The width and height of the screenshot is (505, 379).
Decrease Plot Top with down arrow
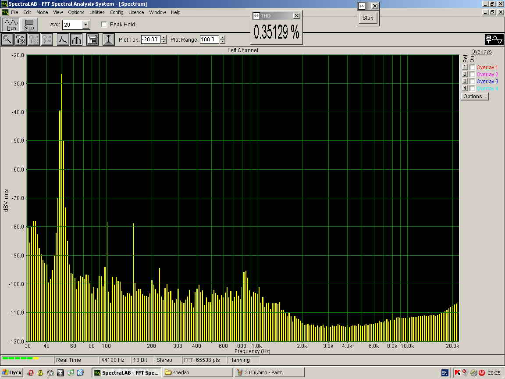pos(164,42)
